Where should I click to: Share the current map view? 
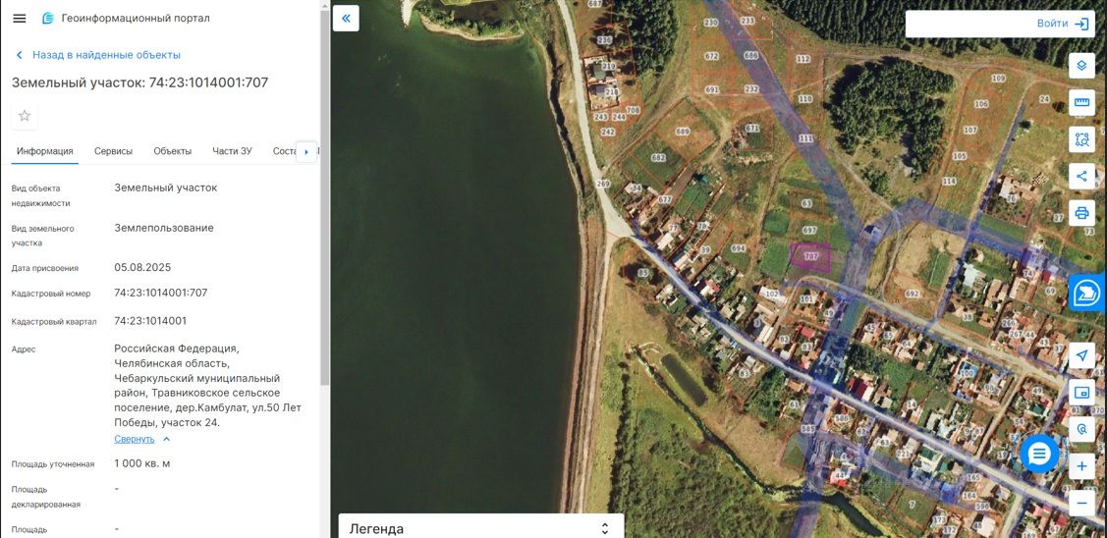click(x=1081, y=176)
